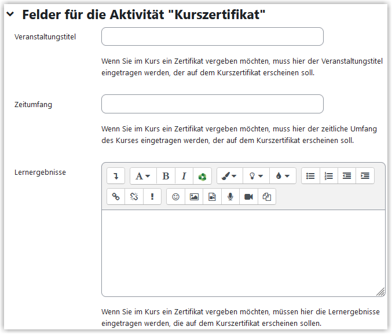Insert an ordered numbered list
Screen dimensions: 392x334
click(329, 176)
